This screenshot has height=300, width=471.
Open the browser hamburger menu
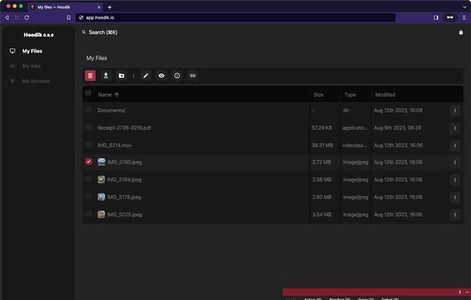(x=464, y=18)
